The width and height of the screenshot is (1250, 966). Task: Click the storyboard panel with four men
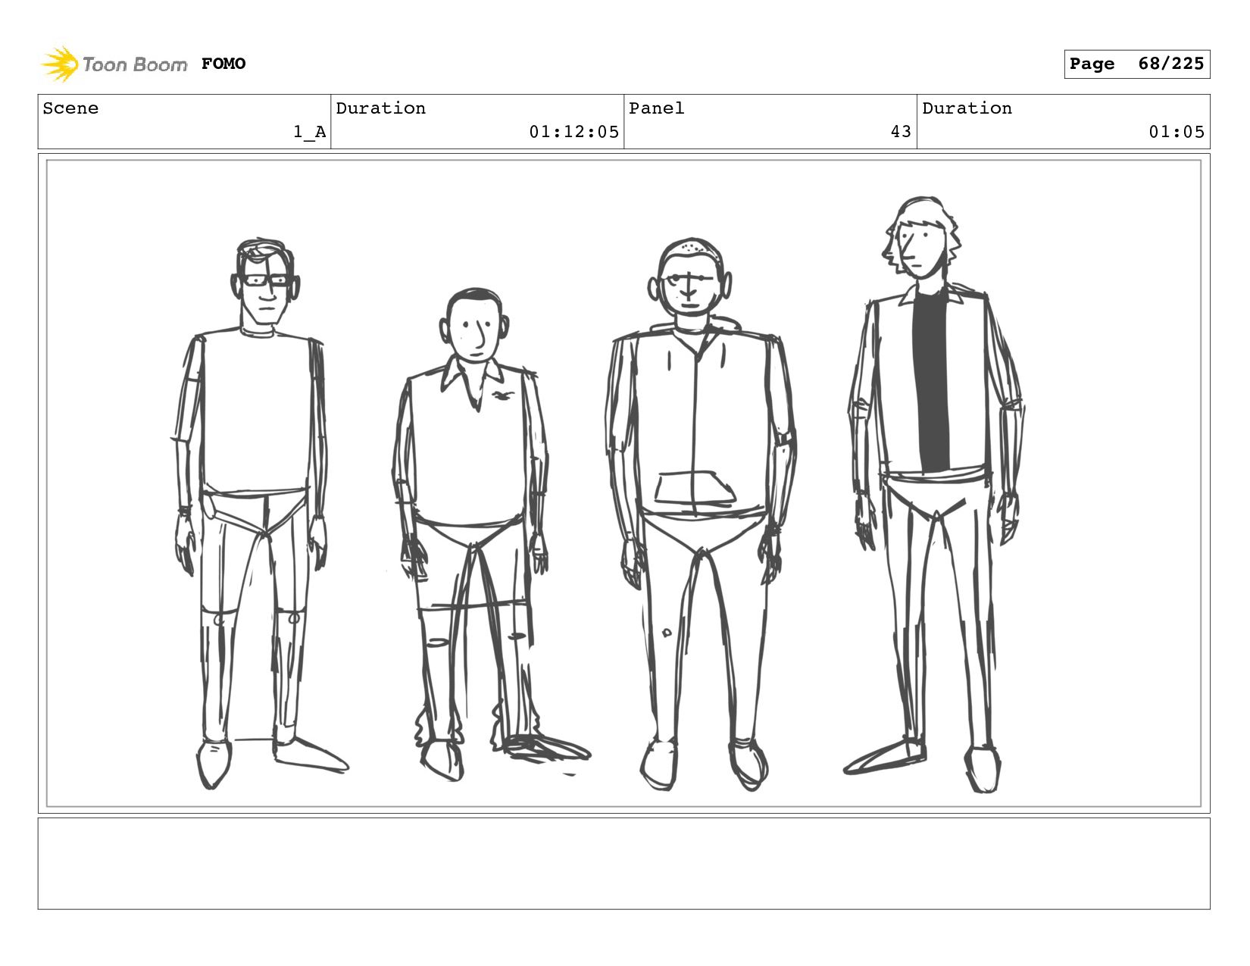point(624,483)
